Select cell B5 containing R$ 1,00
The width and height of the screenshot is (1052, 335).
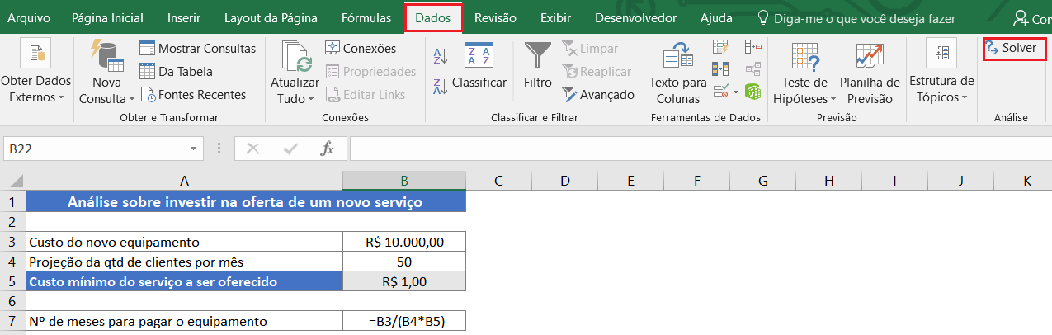403,281
